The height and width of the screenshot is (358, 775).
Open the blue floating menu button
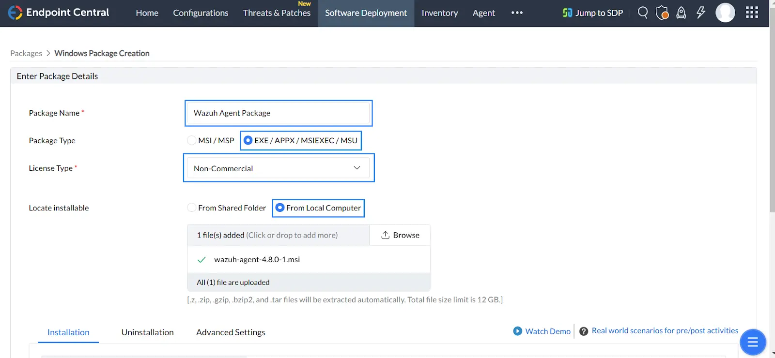pos(753,343)
